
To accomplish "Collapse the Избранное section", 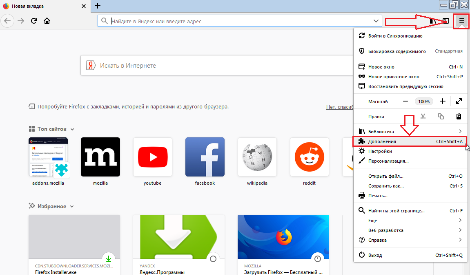I will point(72,207).
